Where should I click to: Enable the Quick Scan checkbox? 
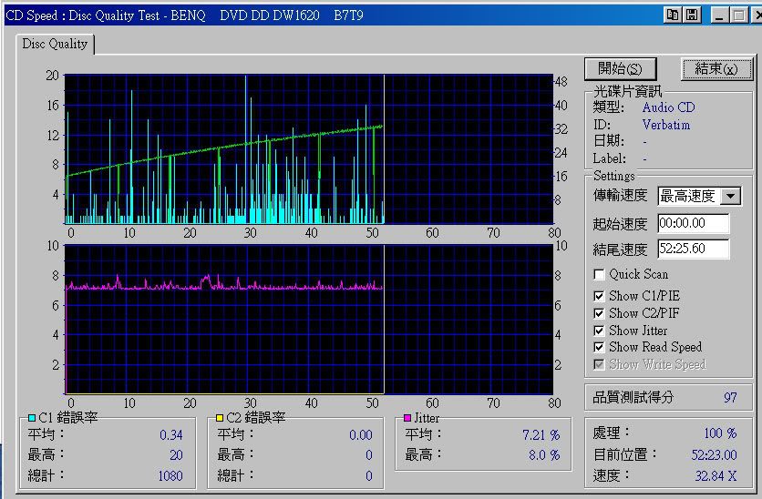(599, 275)
